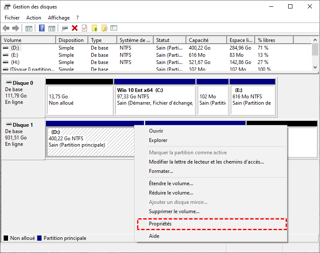Click the red X delete icon
The image size is (320, 253).
pos(75,28)
